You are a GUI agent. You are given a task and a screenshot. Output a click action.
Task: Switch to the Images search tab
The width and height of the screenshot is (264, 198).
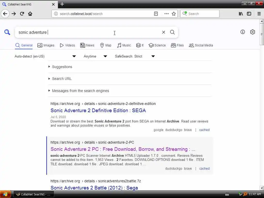point(46,45)
